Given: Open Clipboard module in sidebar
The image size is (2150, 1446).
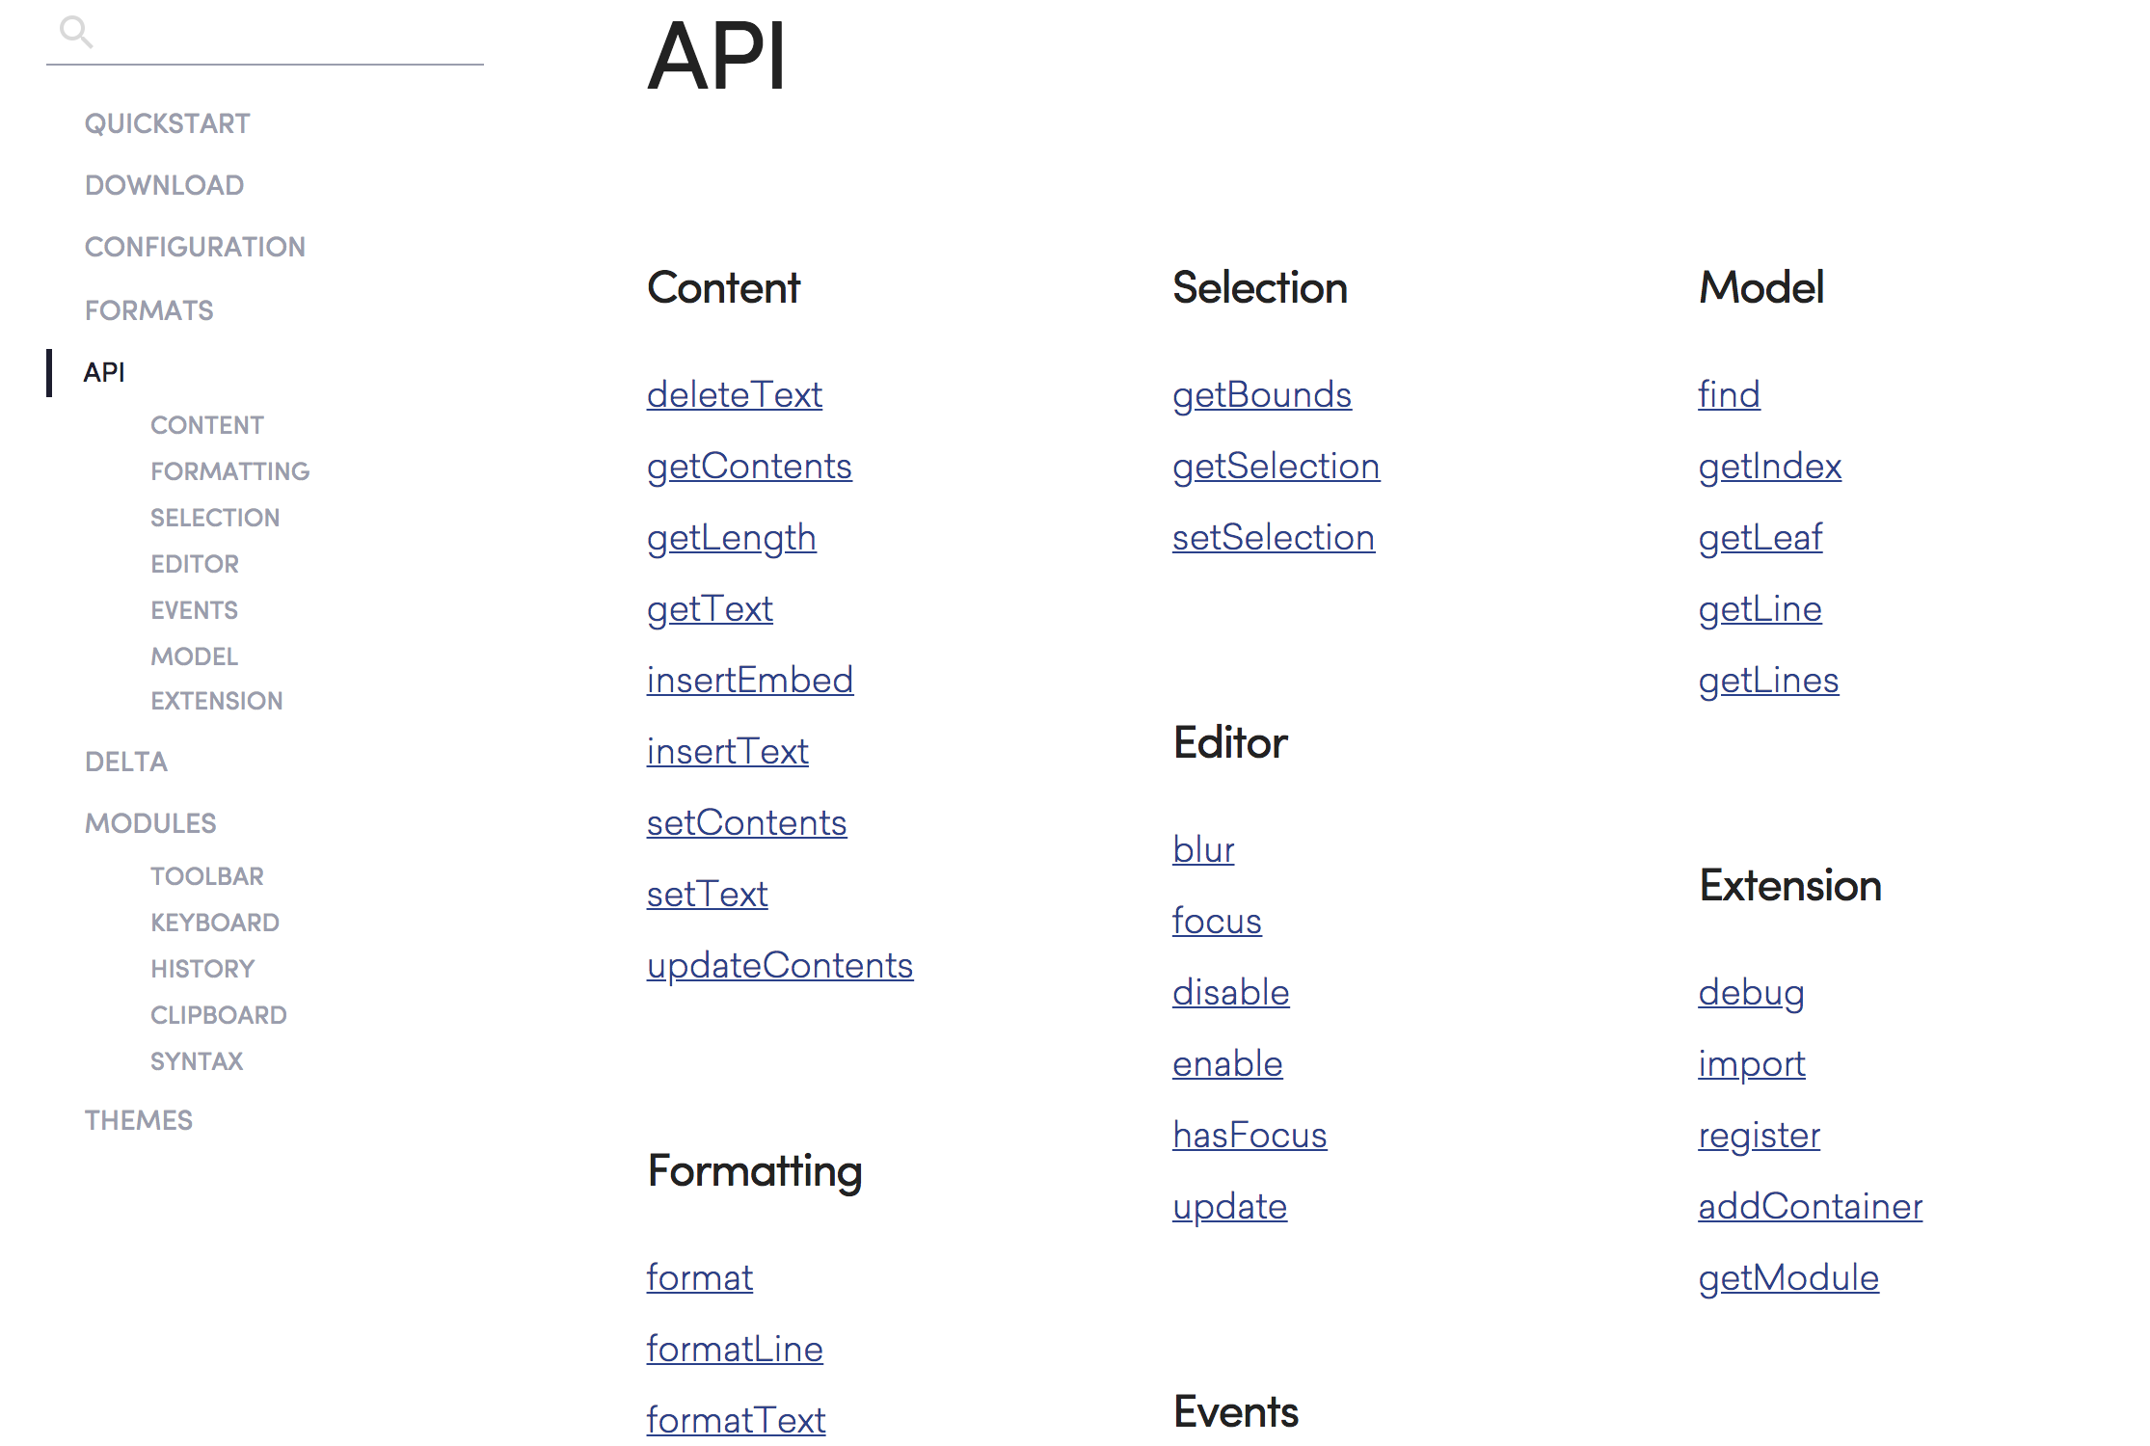Looking at the screenshot, I should point(218,1015).
